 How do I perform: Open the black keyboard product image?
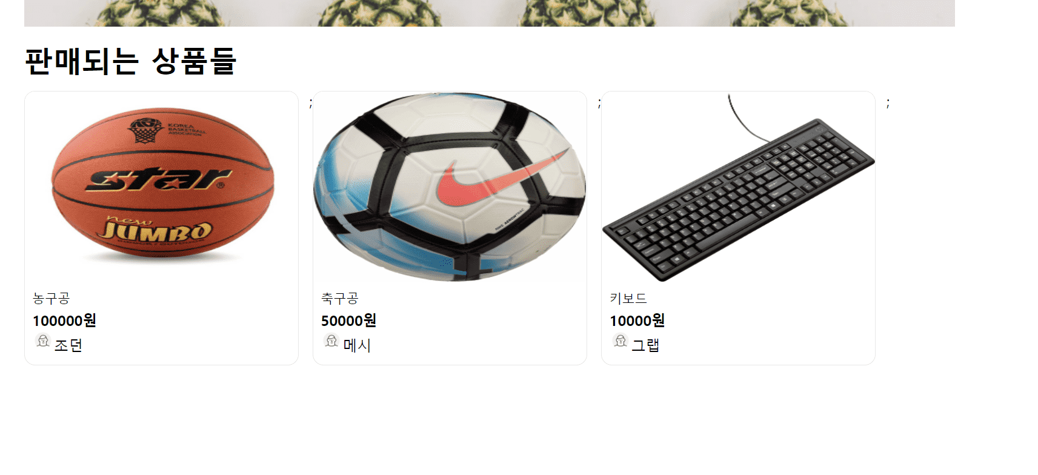[x=738, y=187]
